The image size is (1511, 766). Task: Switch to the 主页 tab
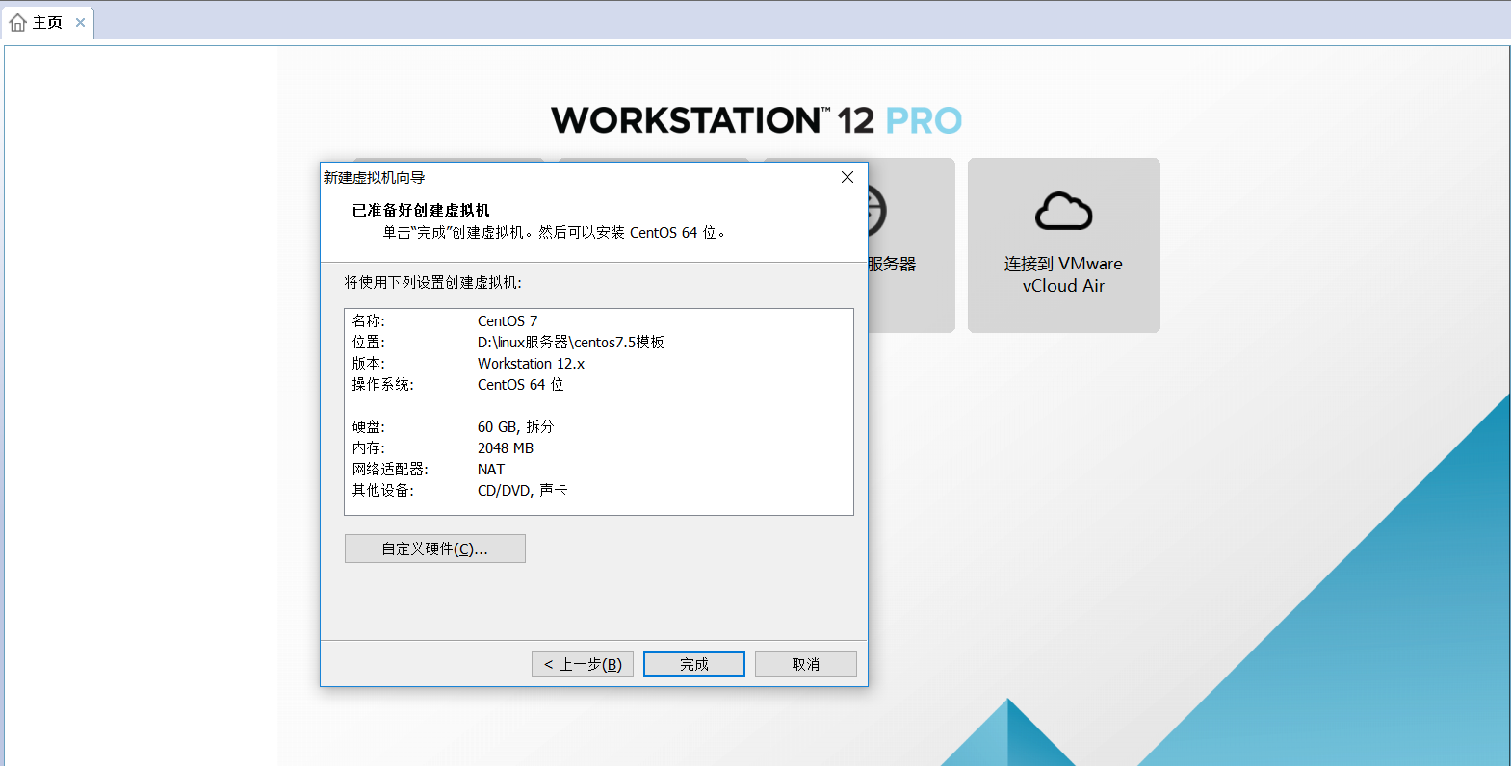point(47,22)
